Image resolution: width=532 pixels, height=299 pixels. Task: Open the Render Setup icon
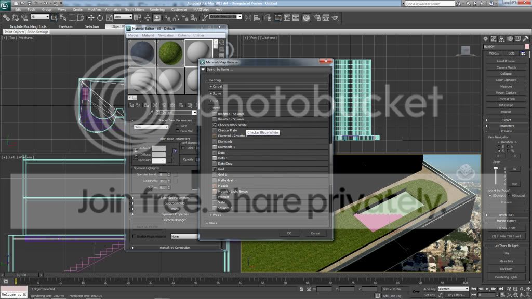317,18
